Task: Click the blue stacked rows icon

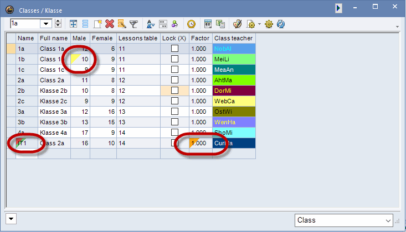Action: point(85,24)
